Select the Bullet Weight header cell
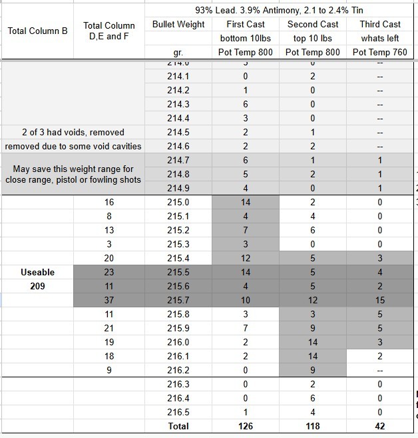The image size is (418, 438). point(178,24)
